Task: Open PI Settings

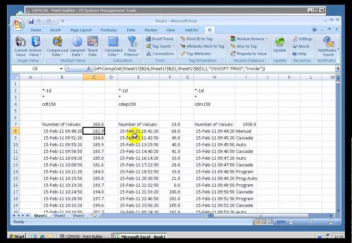Action: (x=302, y=39)
